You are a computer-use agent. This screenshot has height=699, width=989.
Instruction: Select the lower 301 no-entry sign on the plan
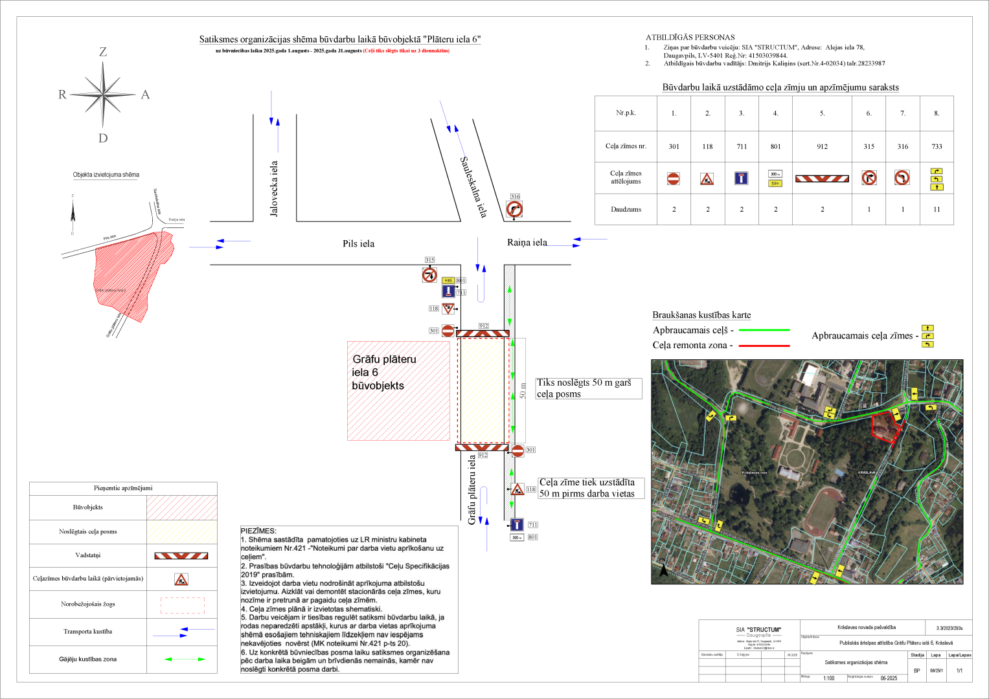point(517,451)
